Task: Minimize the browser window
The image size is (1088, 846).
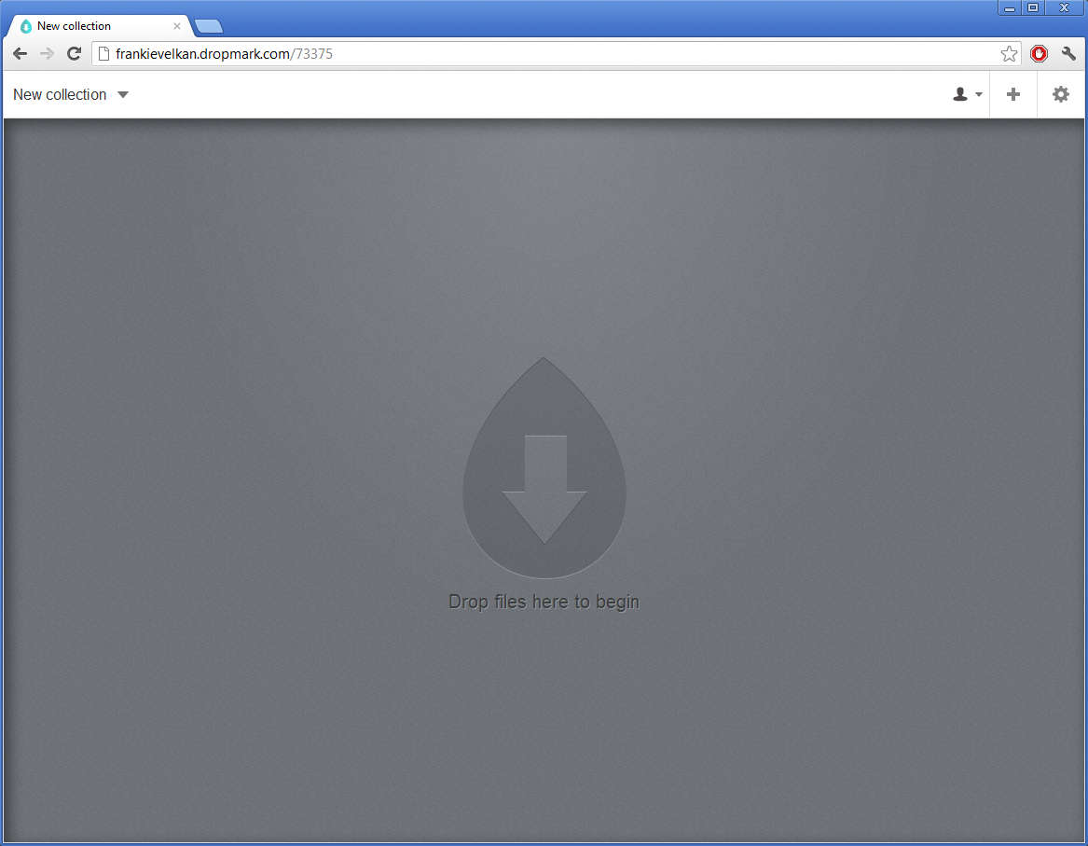Action: click(1010, 7)
